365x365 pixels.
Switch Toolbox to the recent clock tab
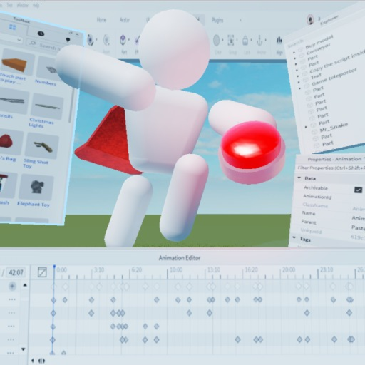coord(41,34)
